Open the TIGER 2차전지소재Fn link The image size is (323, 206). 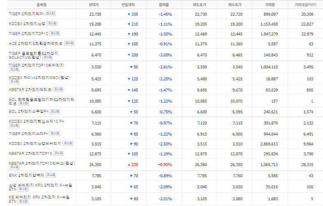tap(28, 134)
